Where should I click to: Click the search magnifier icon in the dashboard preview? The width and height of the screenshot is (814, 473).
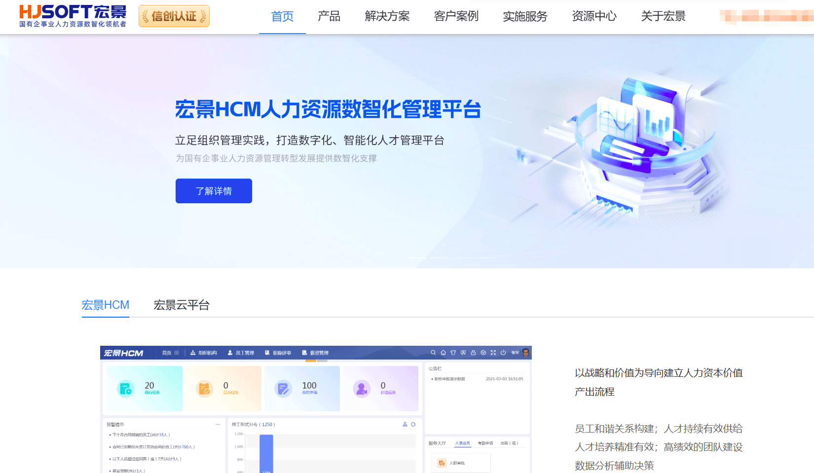click(433, 353)
